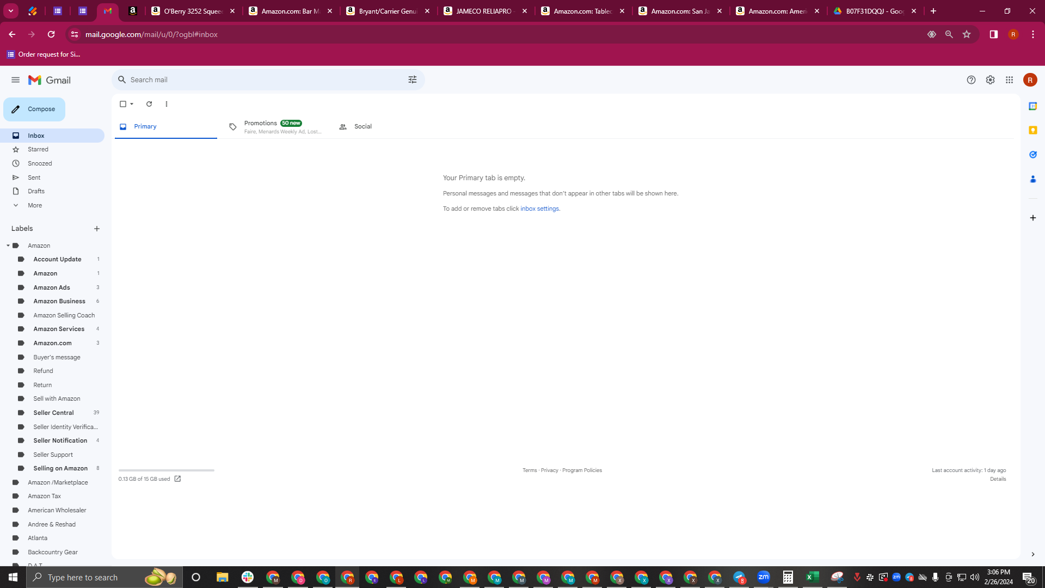Open Google Calendar side panel
Image resolution: width=1045 pixels, height=588 pixels.
tap(1032, 106)
